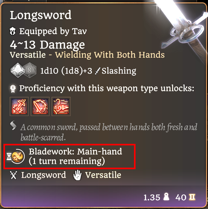The width and height of the screenshot is (208, 209).
Task: Click the proficiency badge icon
Action: (x=13, y=88)
